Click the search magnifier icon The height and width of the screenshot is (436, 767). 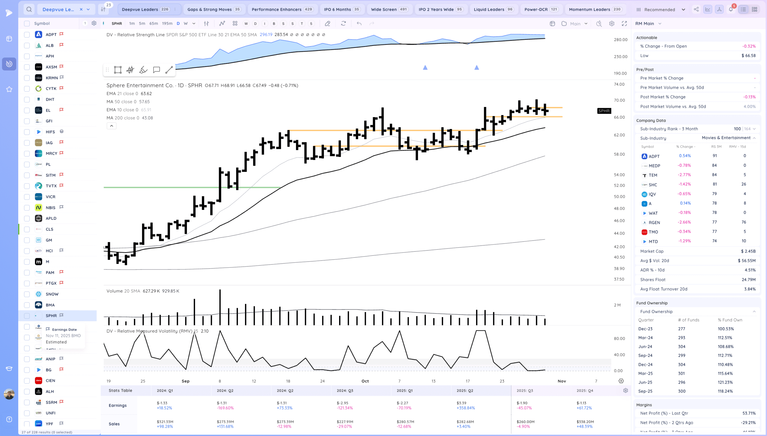point(29,9)
